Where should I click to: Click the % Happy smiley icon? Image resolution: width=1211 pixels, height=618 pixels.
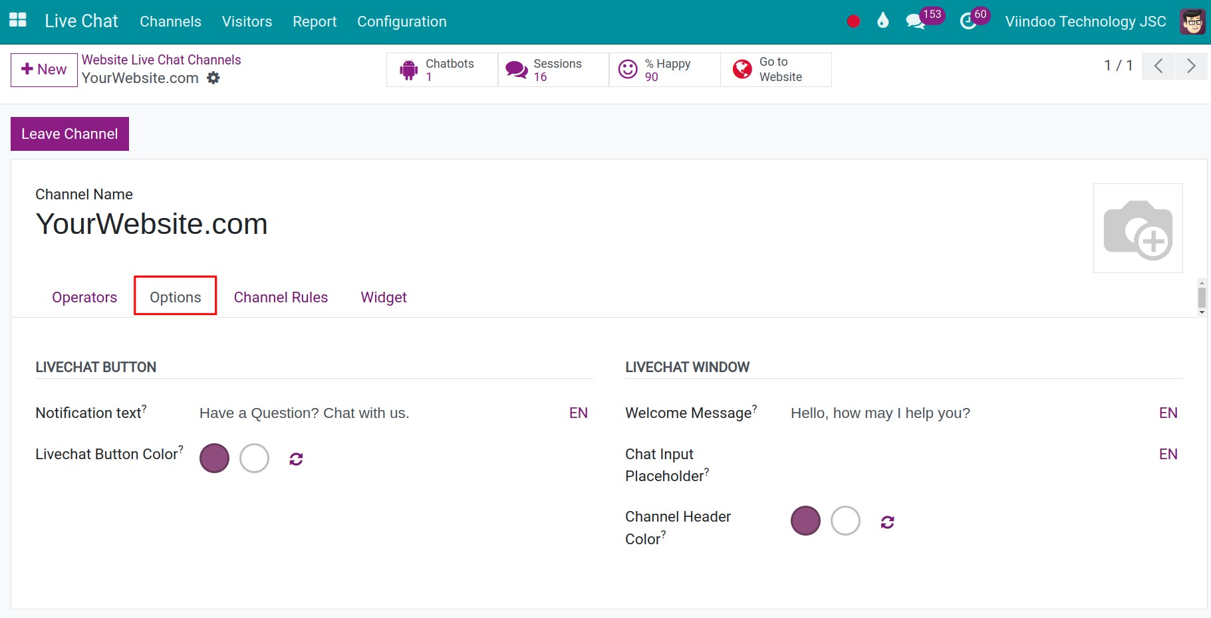coord(628,68)
